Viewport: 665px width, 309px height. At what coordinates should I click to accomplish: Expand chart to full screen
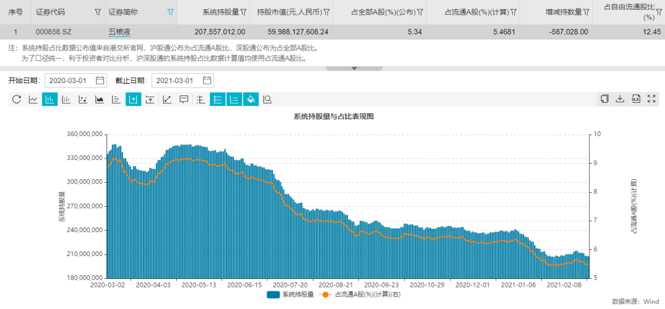coord(652,98)
